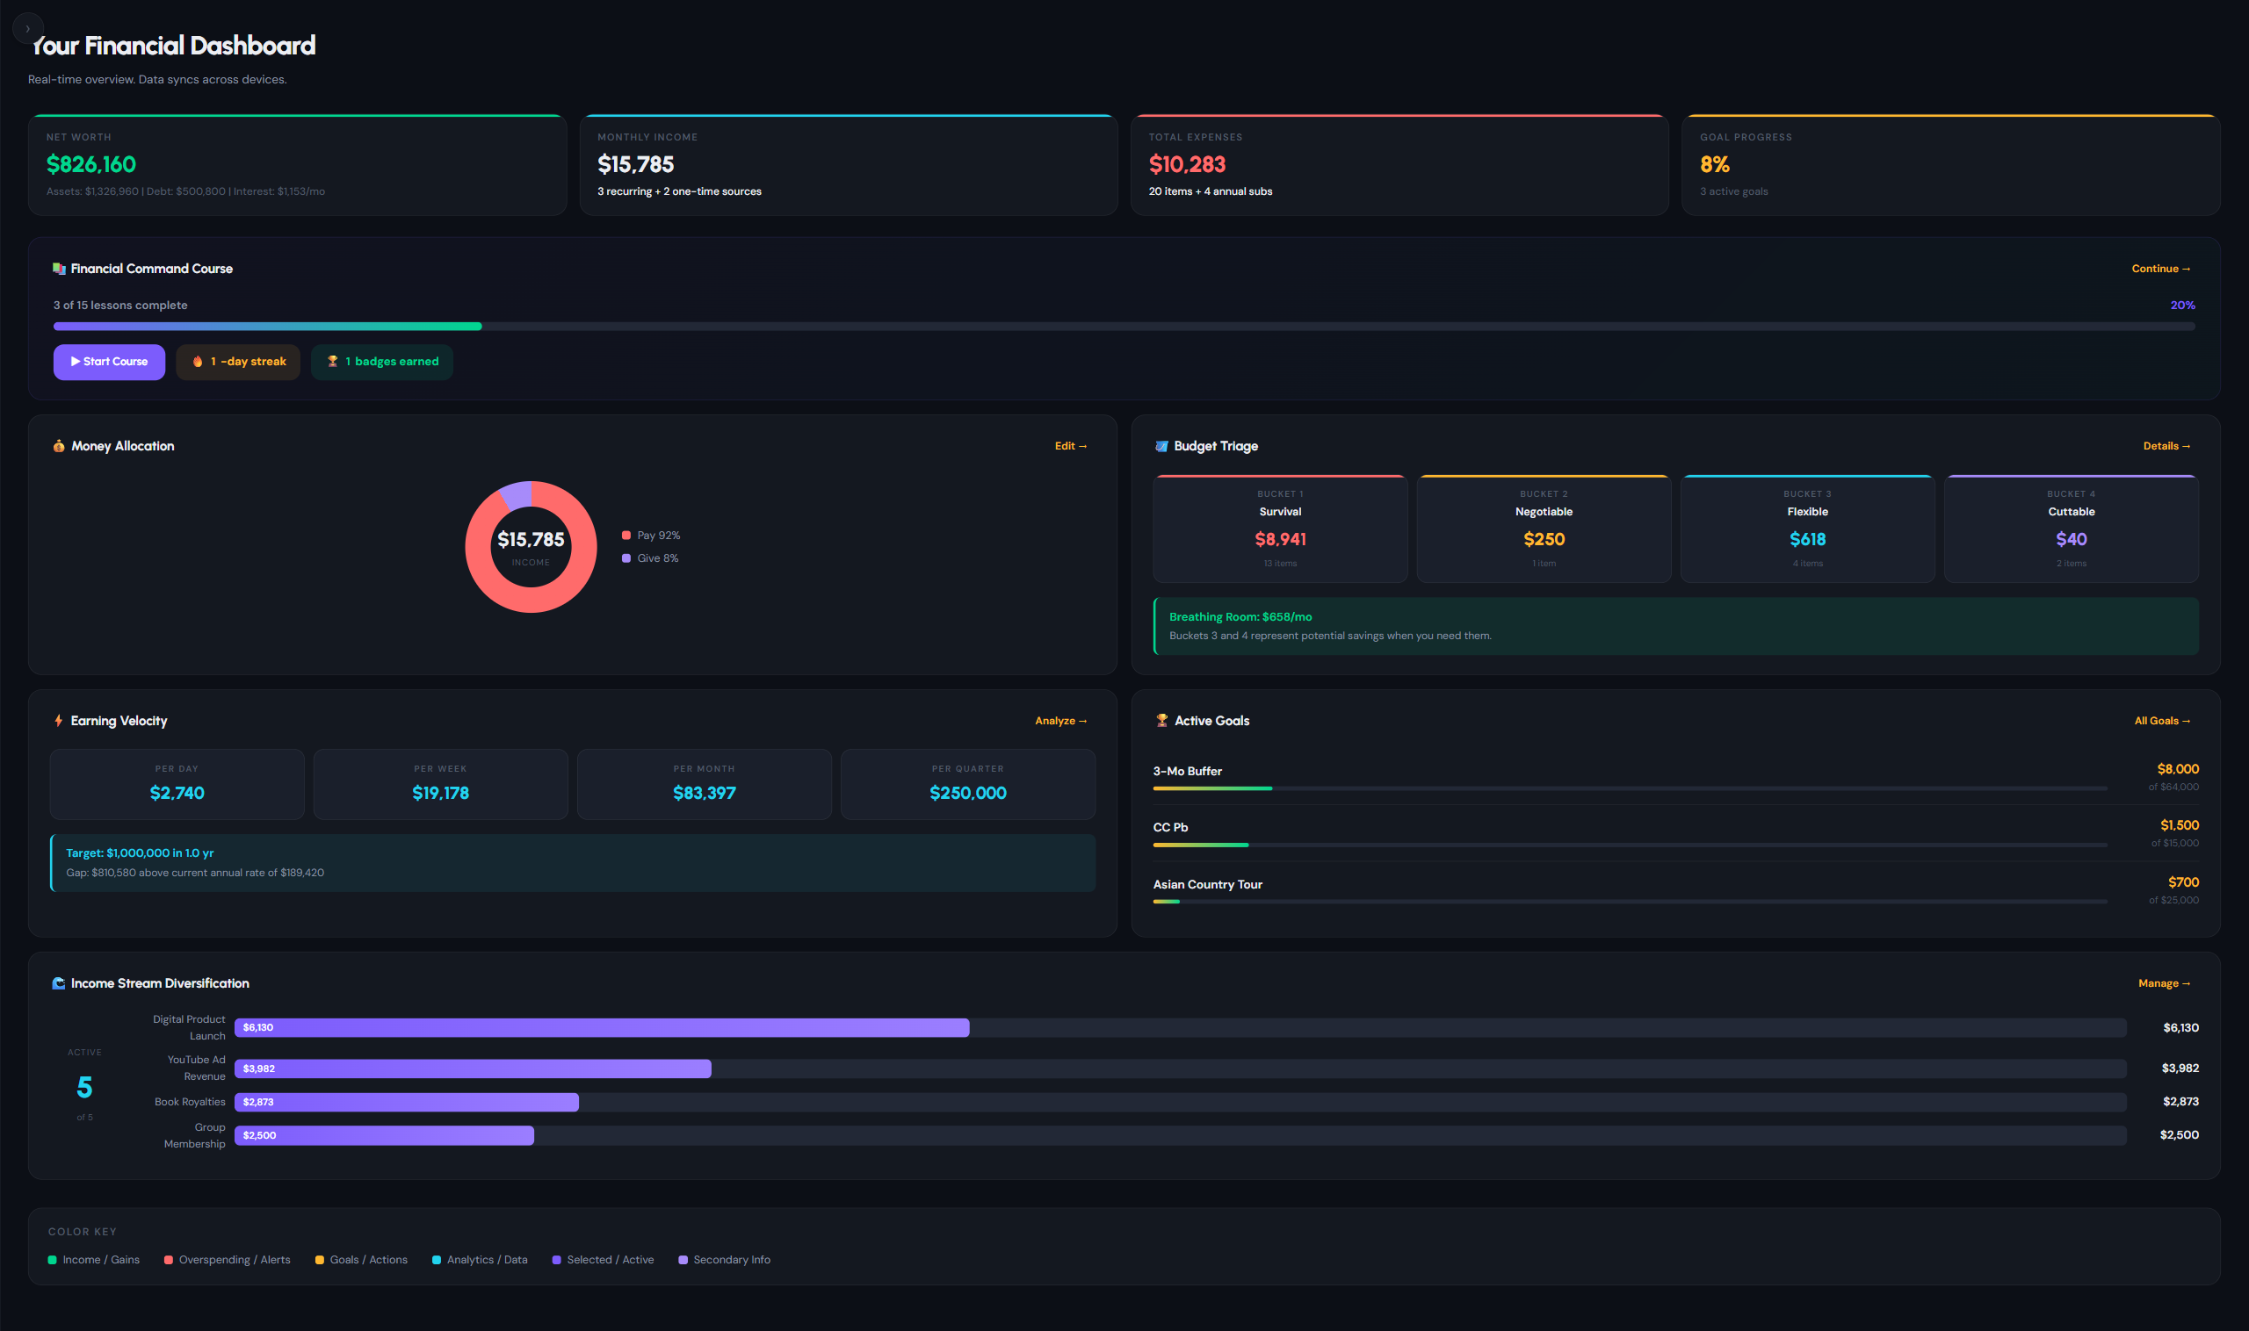Image resolution: width=2249 pixels, height=1331 pixels.
Task: Click the trophy icon on the badges earned chip
Action: coord(332,362)
